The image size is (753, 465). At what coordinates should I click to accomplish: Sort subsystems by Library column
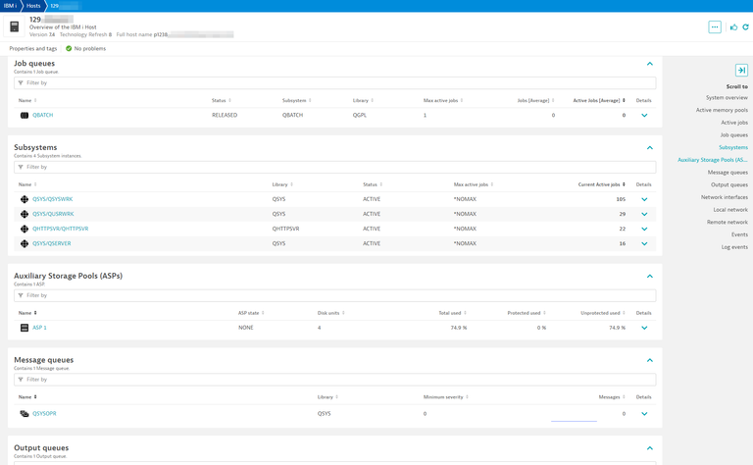pyautogui.click(x=282, y=184)
